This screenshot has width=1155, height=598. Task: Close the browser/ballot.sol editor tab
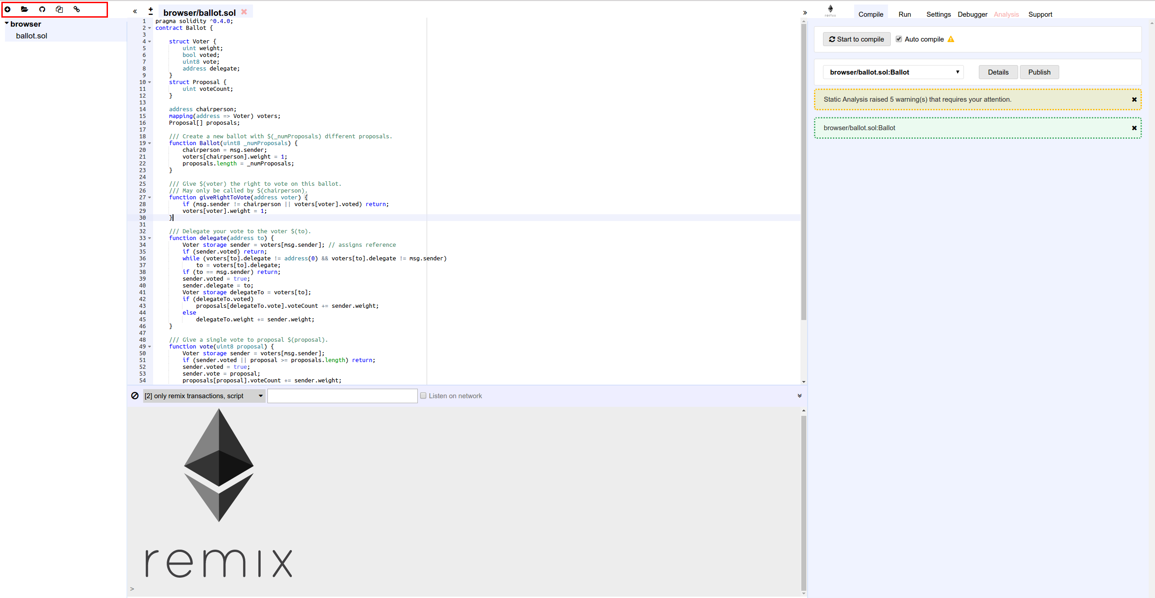(244, 12)
